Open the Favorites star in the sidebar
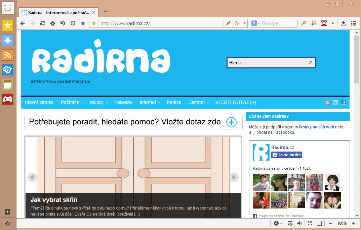 [x=8, y=25]
